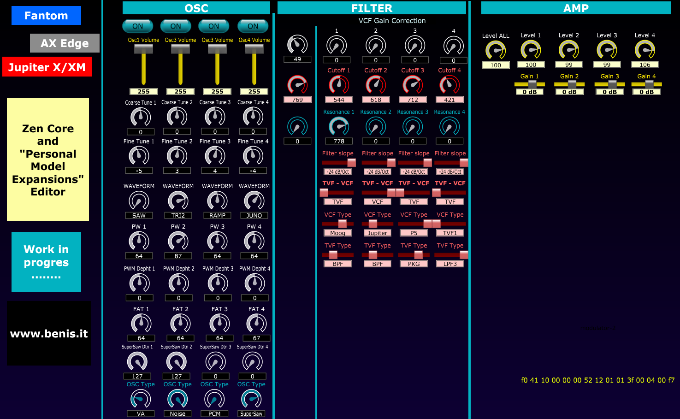The width and height of the screenshot is (680, 419).
Task: Toggle TVF - VCF switch for filter 3
Action: coord(414,193)
